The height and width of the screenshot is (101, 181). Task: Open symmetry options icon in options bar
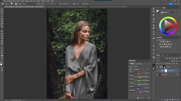point(87,4)
